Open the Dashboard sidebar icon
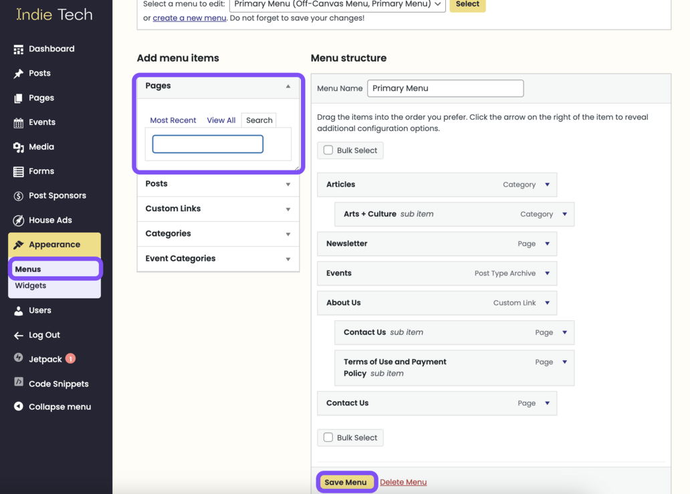 17,48
